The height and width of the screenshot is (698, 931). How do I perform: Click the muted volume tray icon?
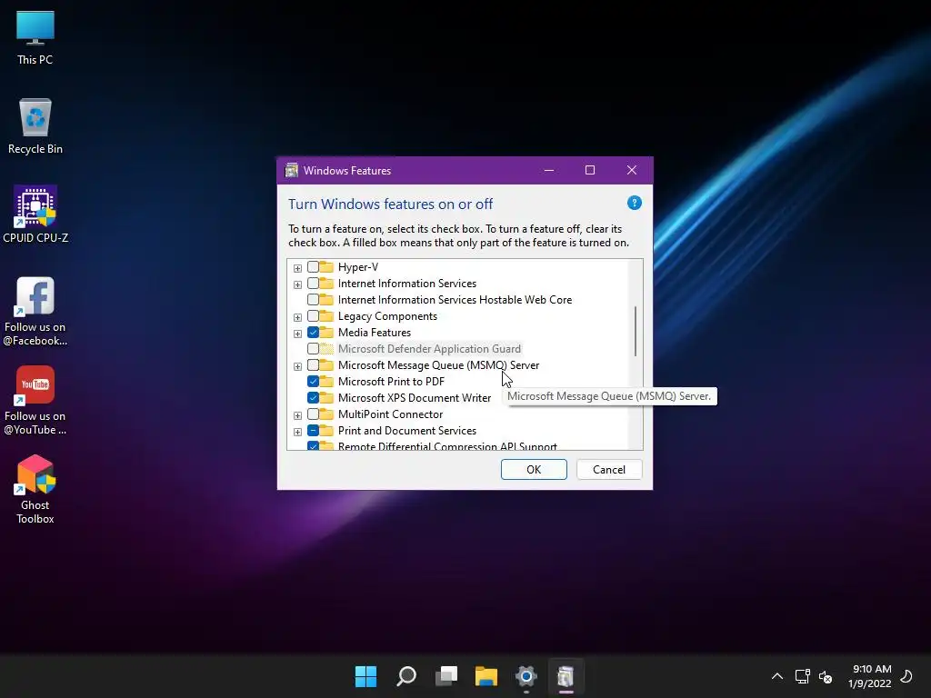pos(826,676)
